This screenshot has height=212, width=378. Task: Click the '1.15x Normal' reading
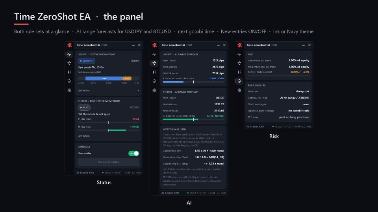215,116
